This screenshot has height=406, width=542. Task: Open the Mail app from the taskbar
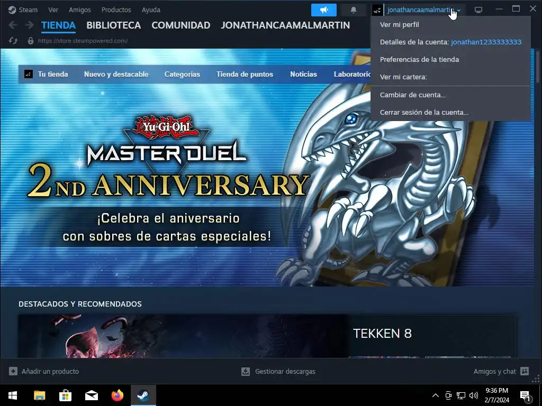91,395
